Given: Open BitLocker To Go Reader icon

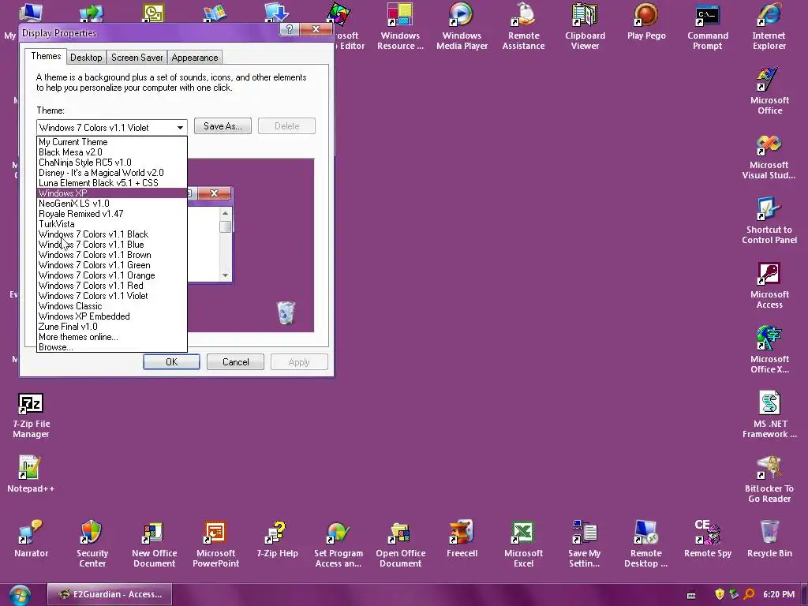Looking at the screenshot, I should coord(769,480).
